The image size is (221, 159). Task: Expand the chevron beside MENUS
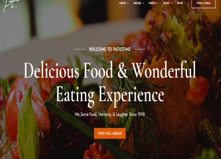143,3
